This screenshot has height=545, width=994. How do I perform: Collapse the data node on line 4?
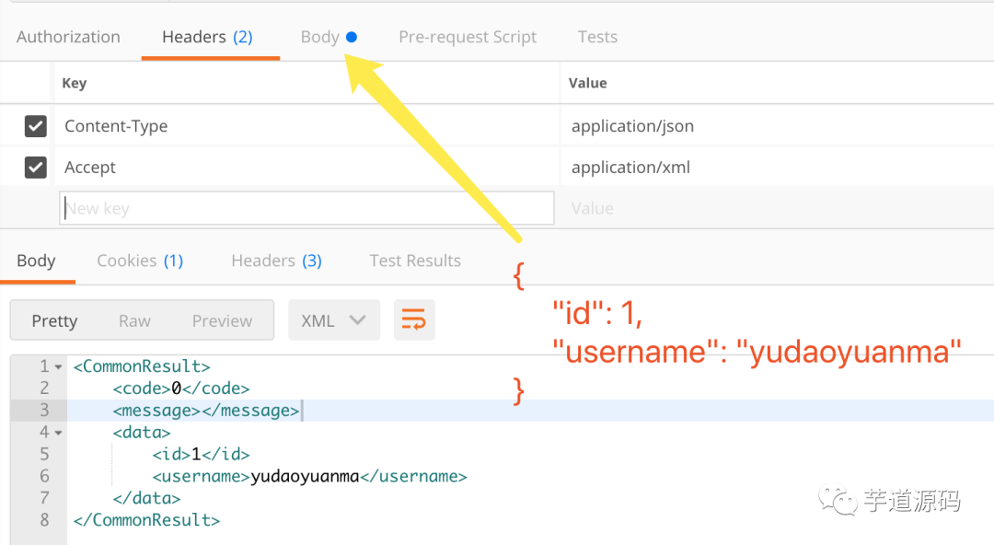click(58, 434)
